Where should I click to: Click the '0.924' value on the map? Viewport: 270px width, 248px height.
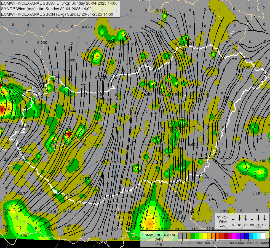(x=5, y=210)
